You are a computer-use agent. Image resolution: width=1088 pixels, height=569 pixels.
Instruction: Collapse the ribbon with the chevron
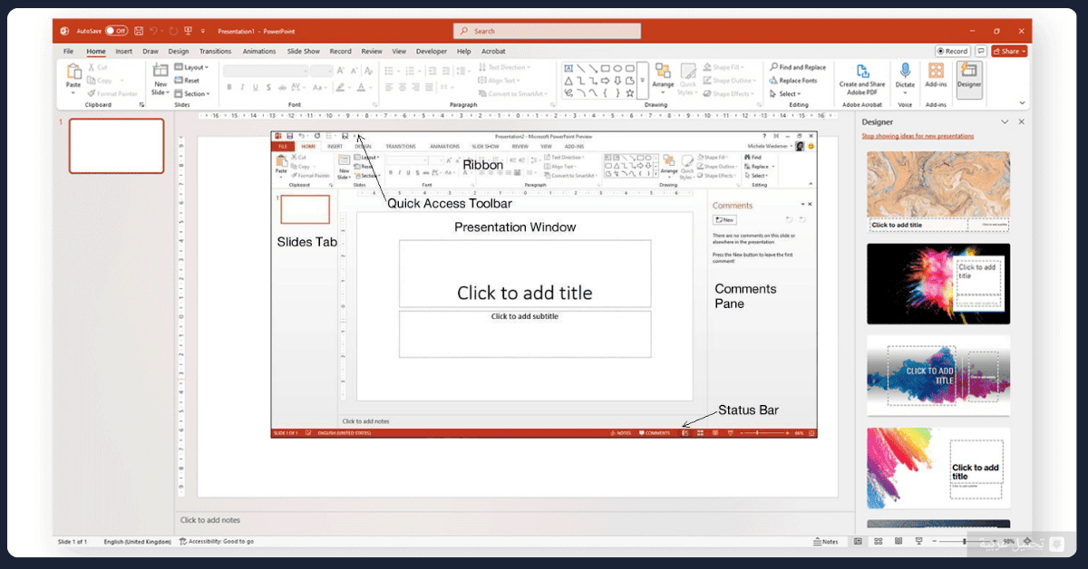tap(1023, 102)
